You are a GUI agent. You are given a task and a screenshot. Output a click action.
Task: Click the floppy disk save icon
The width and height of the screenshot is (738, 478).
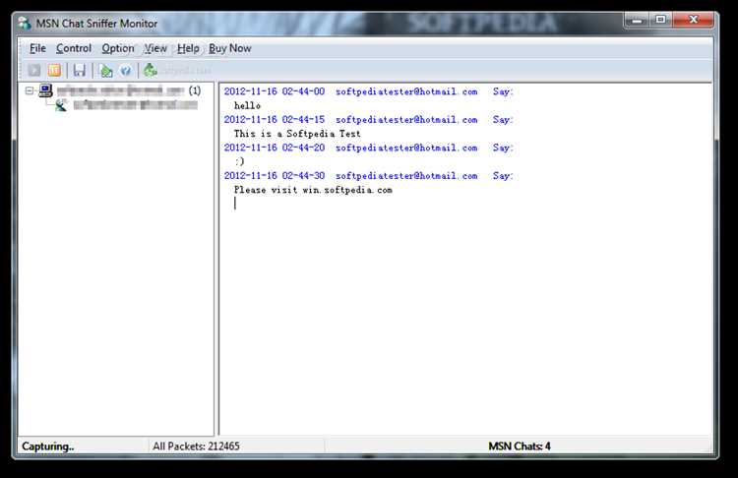click(79, 71)
